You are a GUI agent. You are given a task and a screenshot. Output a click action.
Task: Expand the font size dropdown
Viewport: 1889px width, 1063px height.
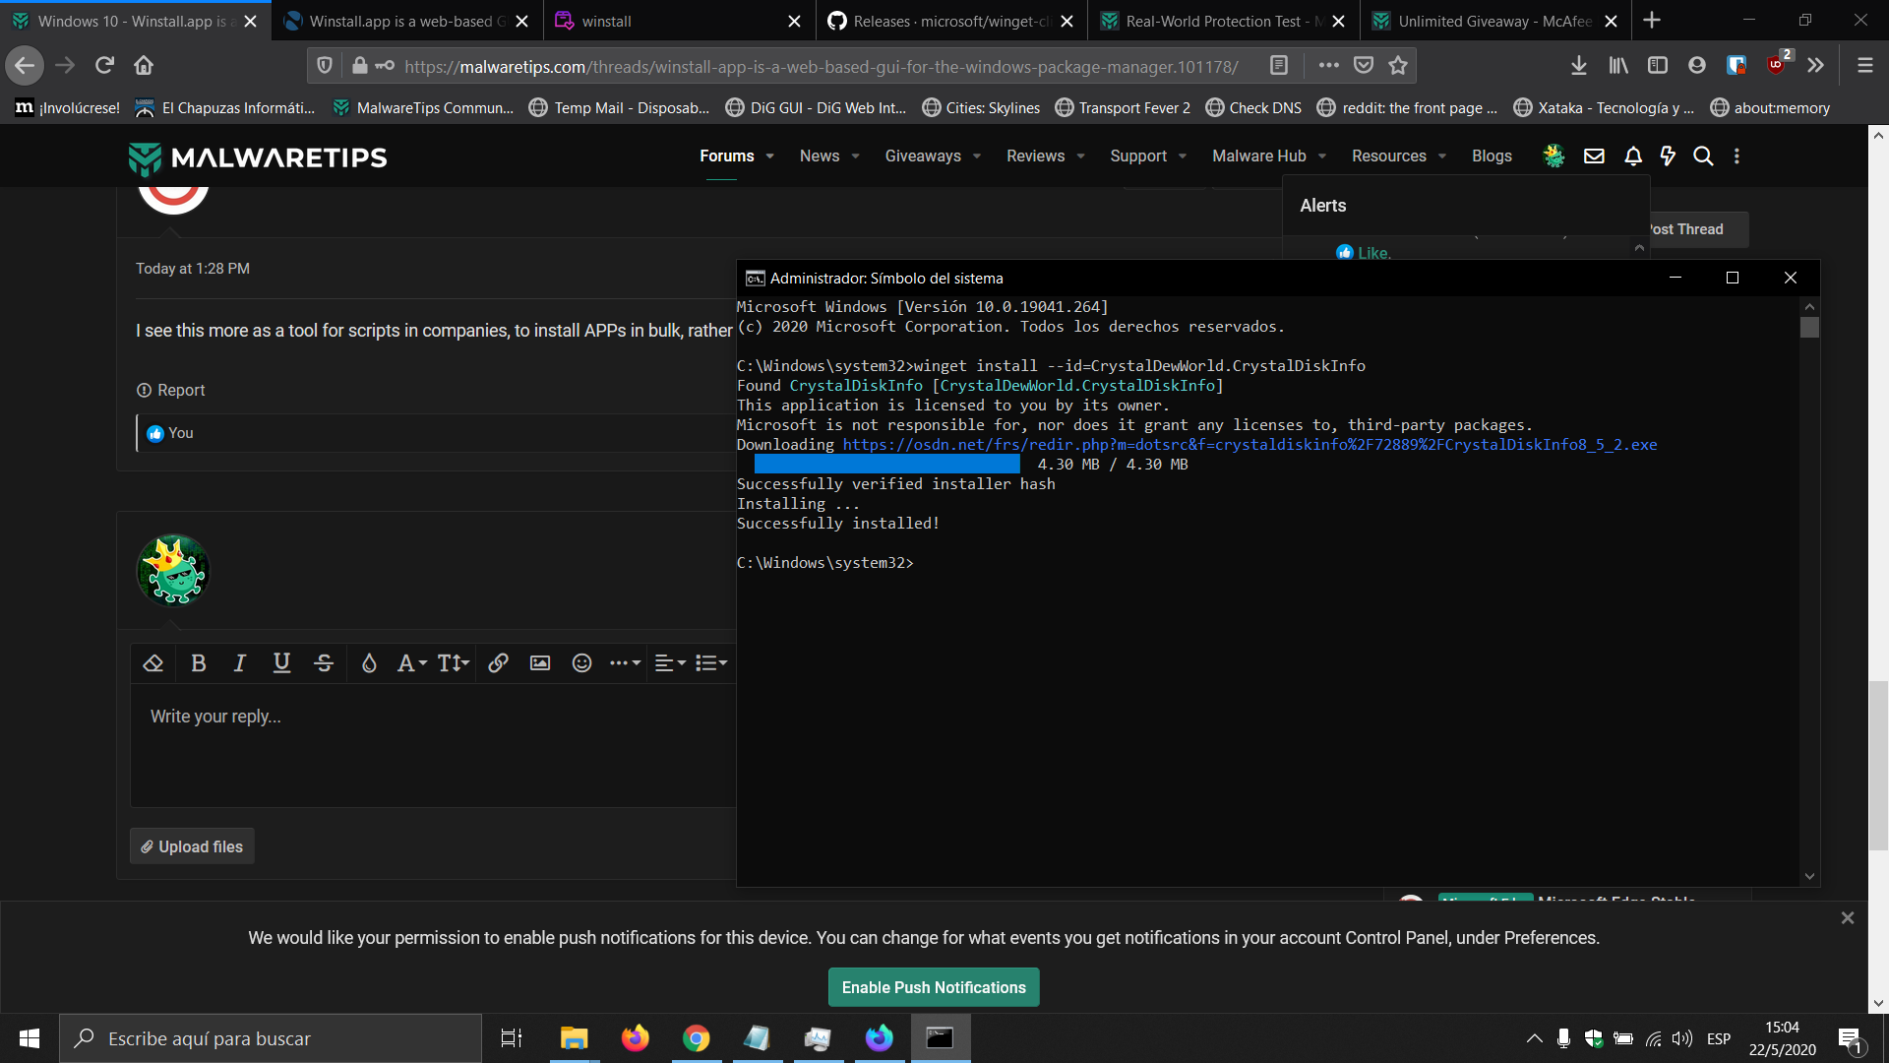[x=454, y=663]
